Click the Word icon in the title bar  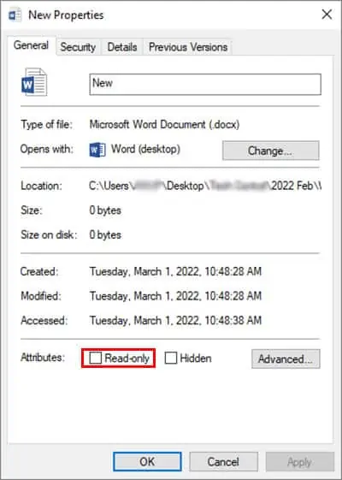point(15,15)
